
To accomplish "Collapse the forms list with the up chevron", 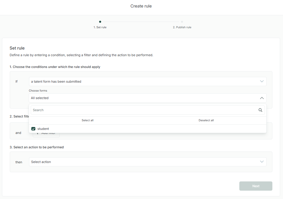I will click(x=262, y=98).
